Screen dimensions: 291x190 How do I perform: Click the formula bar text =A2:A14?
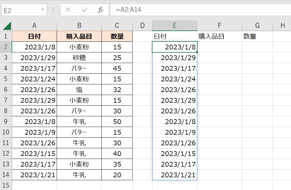click(x=129, y=10)
